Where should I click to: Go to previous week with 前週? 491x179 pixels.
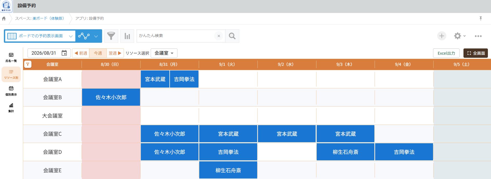[x=81, y=53]
